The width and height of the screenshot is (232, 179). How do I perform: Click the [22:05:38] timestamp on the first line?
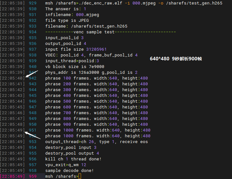coord(12,3)
